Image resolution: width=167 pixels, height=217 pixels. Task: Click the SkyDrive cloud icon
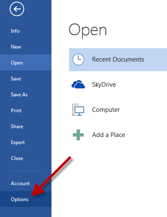click(78, 84)
